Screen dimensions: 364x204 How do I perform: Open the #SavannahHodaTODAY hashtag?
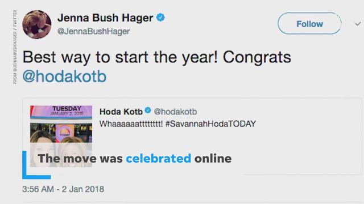tap(210, 124)
